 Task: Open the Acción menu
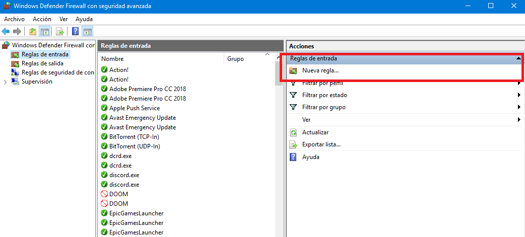click(x=42, y=19)
